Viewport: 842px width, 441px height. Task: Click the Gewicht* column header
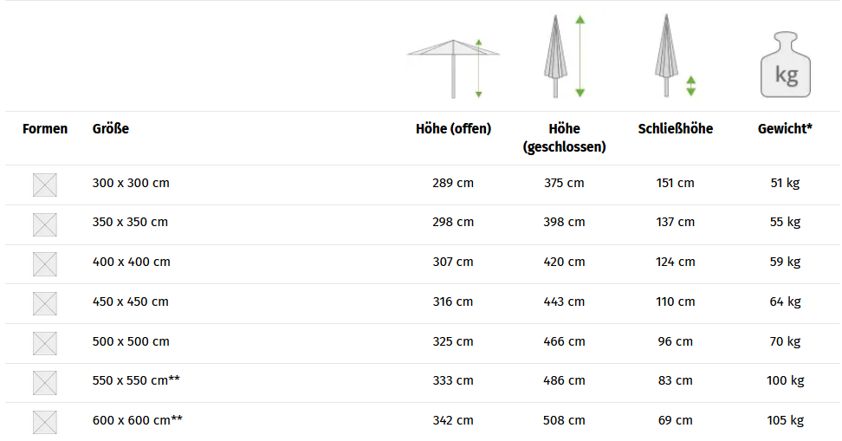point(785,129)
